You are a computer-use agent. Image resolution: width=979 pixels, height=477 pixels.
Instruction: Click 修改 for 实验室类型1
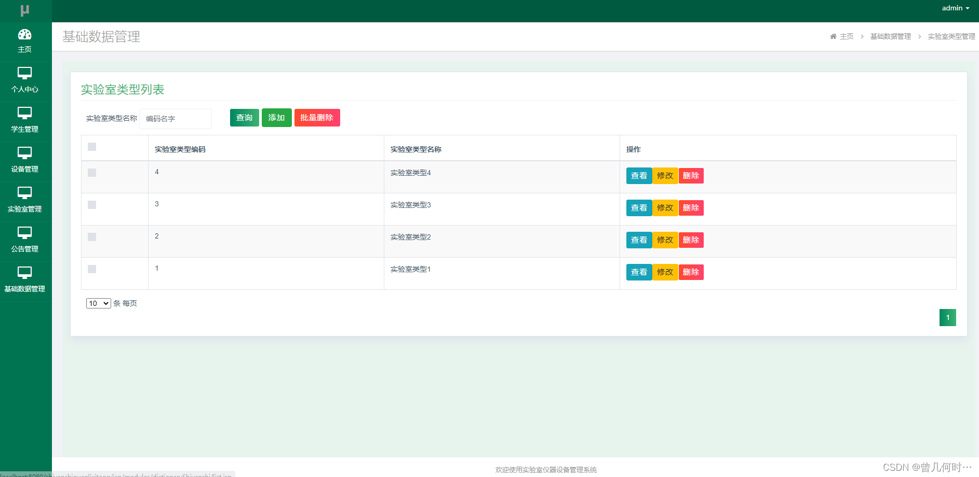coord(665,272)
